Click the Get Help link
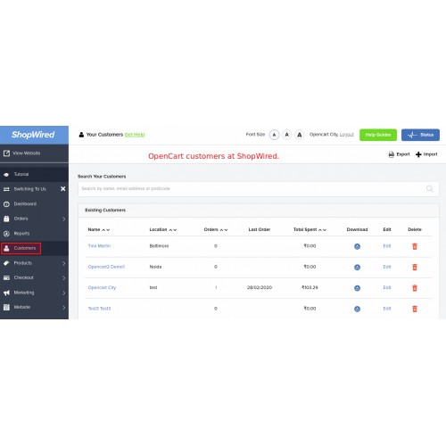Image resolution: width=446 pixels, height=446 pixels. pos(135,135)
